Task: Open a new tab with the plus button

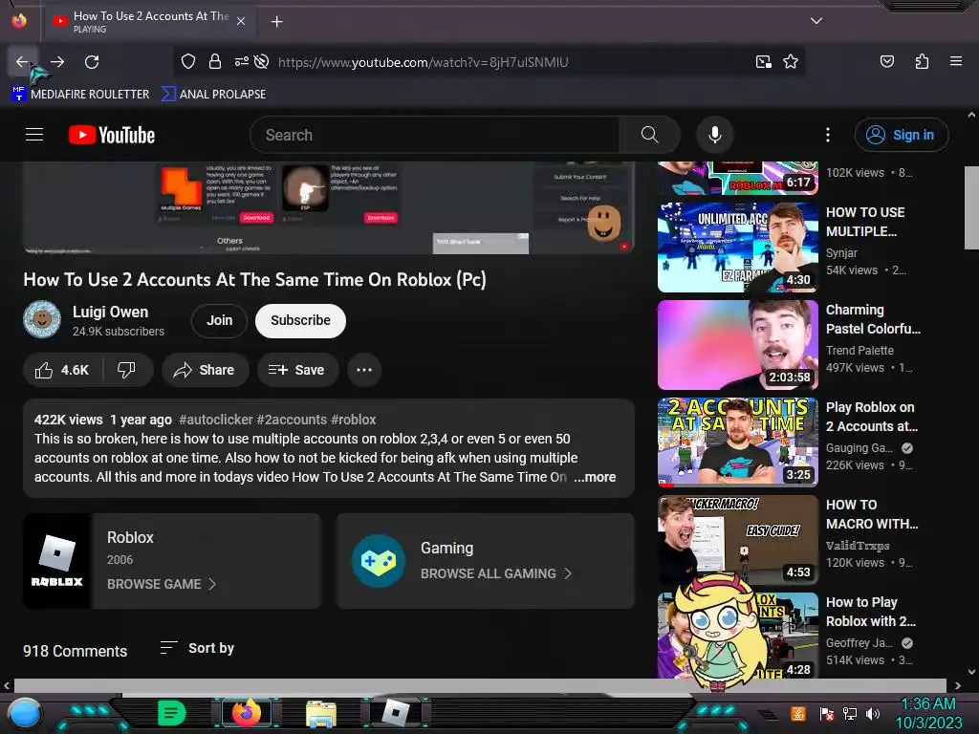Action: coord(276,22)
